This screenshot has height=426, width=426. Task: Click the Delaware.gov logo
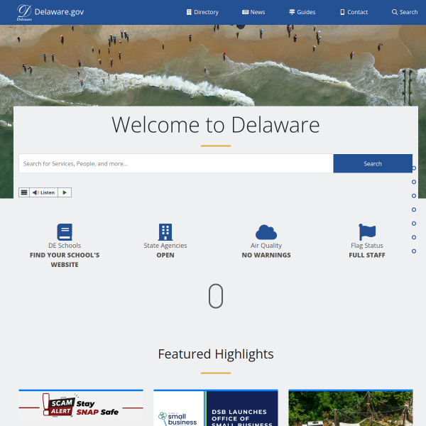point(50,12)
